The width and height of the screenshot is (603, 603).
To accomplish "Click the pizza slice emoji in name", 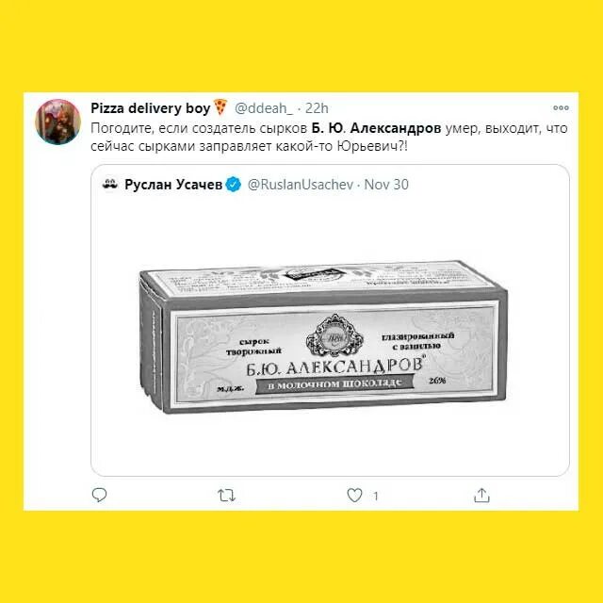I will click(x=220, y=106).
